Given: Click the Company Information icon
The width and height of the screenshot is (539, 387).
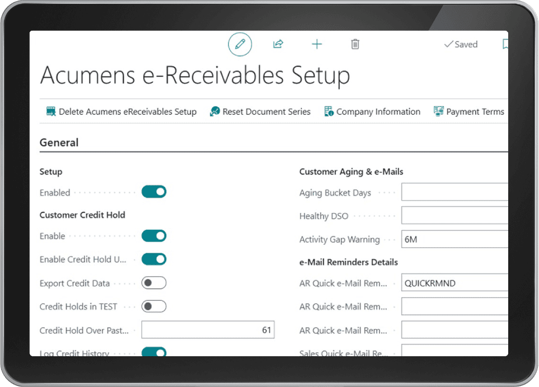Looking at the screenshot, I should [329, 111].
